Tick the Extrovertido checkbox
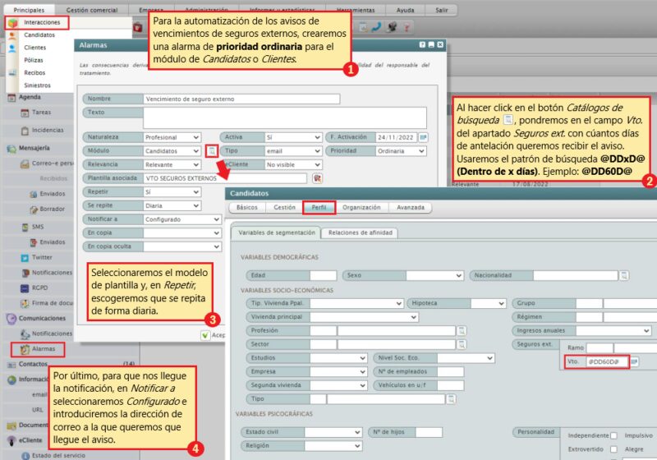 613,449
